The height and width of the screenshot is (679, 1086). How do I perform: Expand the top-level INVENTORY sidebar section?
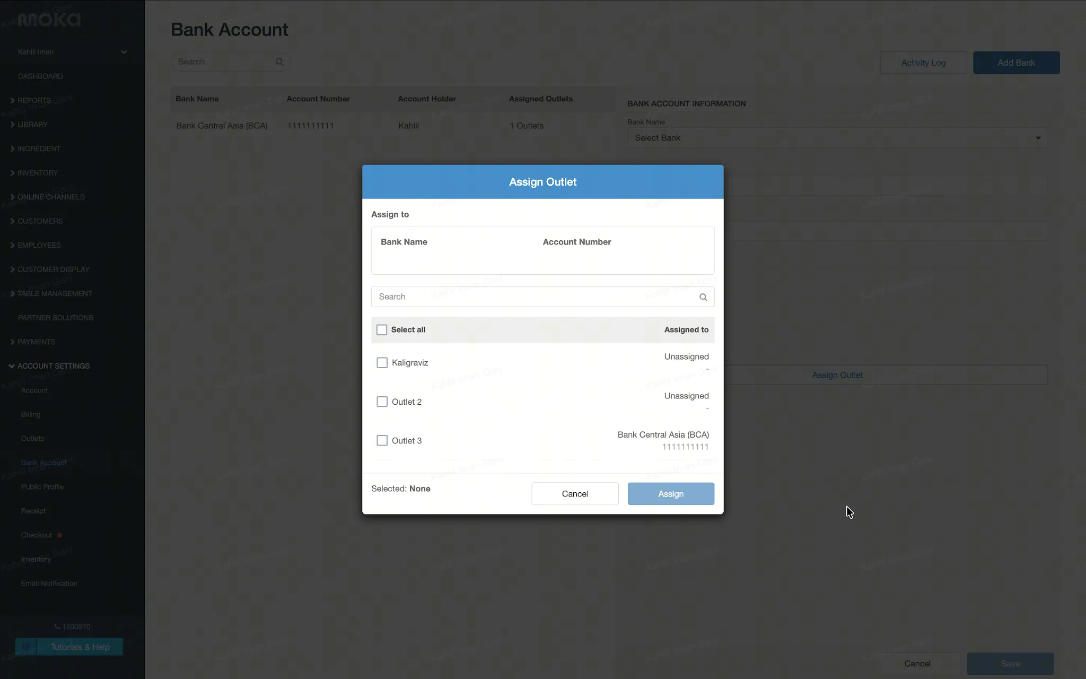38,173
